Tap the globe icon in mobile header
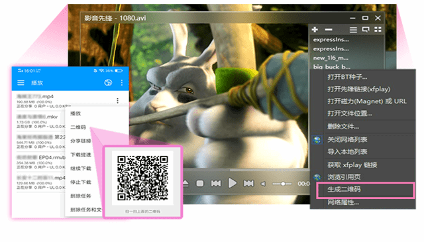 pyautogui.click(x=108, y=83)
